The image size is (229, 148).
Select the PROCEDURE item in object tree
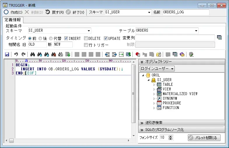coord(172,103)
